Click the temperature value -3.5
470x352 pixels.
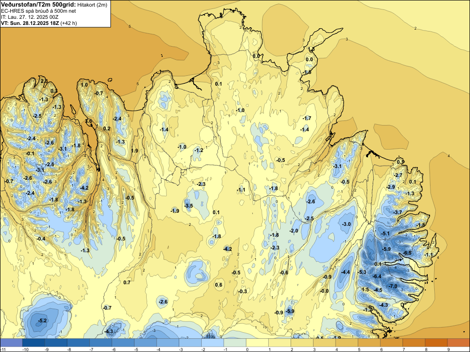(188, 206)
